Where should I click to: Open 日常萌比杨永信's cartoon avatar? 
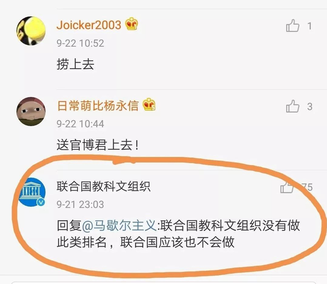click(x=31, y=111)
